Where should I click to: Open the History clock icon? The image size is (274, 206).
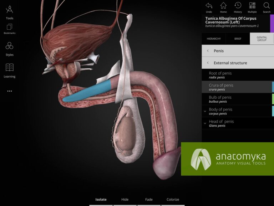click(238, 6)
